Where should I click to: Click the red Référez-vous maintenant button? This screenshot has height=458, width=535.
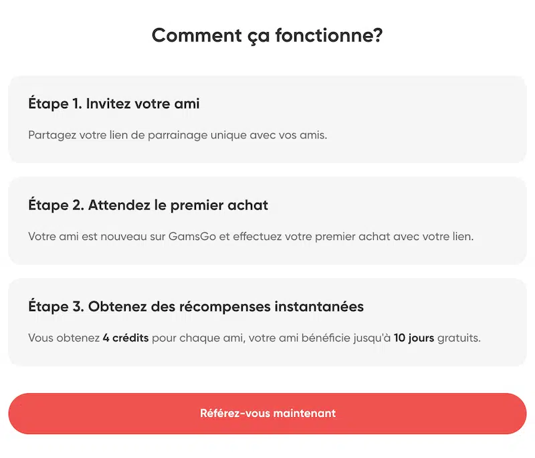point(267,413)
